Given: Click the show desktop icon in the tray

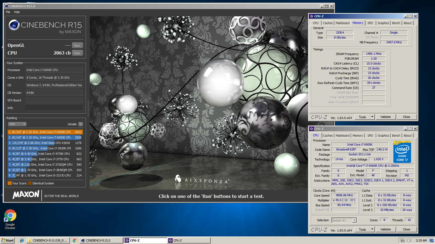Looking at the screenshot, I should (x=431, y=240).
